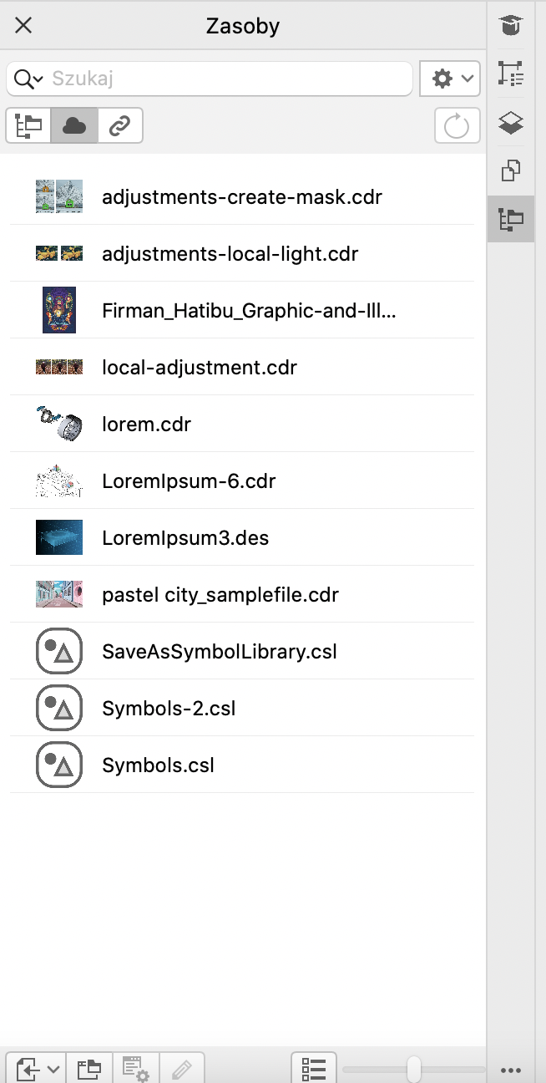546x1083 pixels.
Task: Switch to cloud assets view
Action: (x=74, y=125)
